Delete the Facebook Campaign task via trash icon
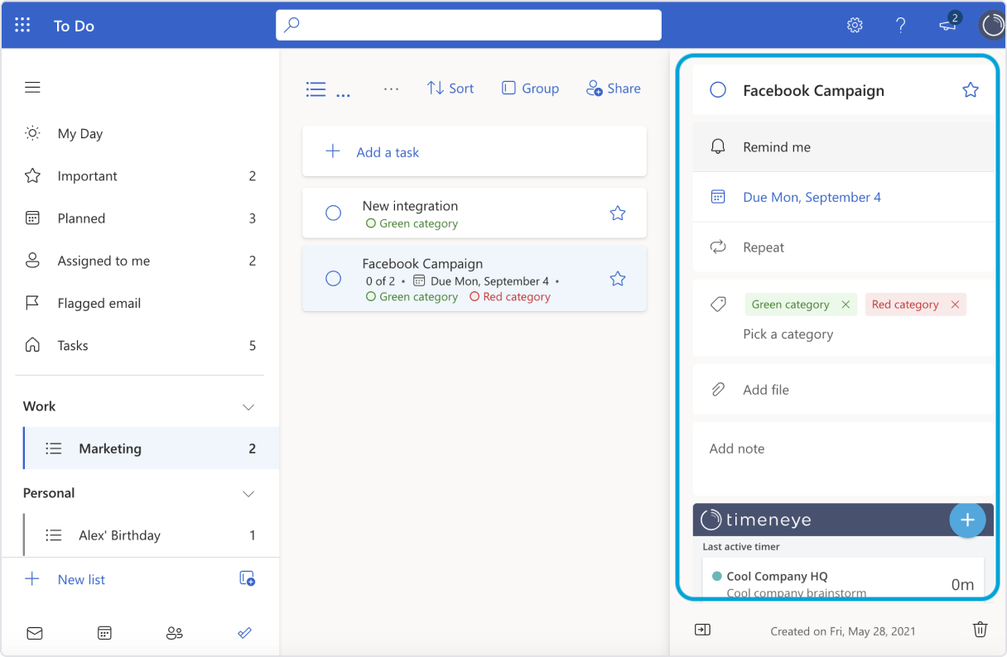 980,630
